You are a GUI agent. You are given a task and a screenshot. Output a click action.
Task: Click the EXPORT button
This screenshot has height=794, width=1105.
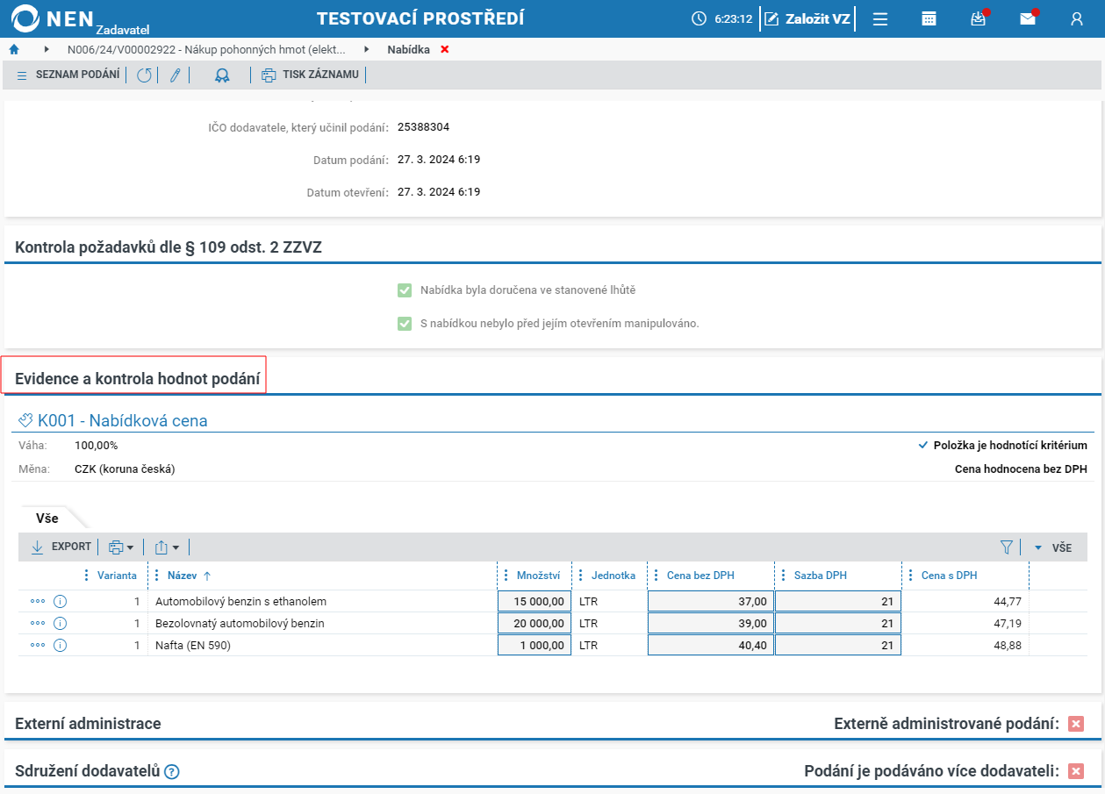point(61,547)
